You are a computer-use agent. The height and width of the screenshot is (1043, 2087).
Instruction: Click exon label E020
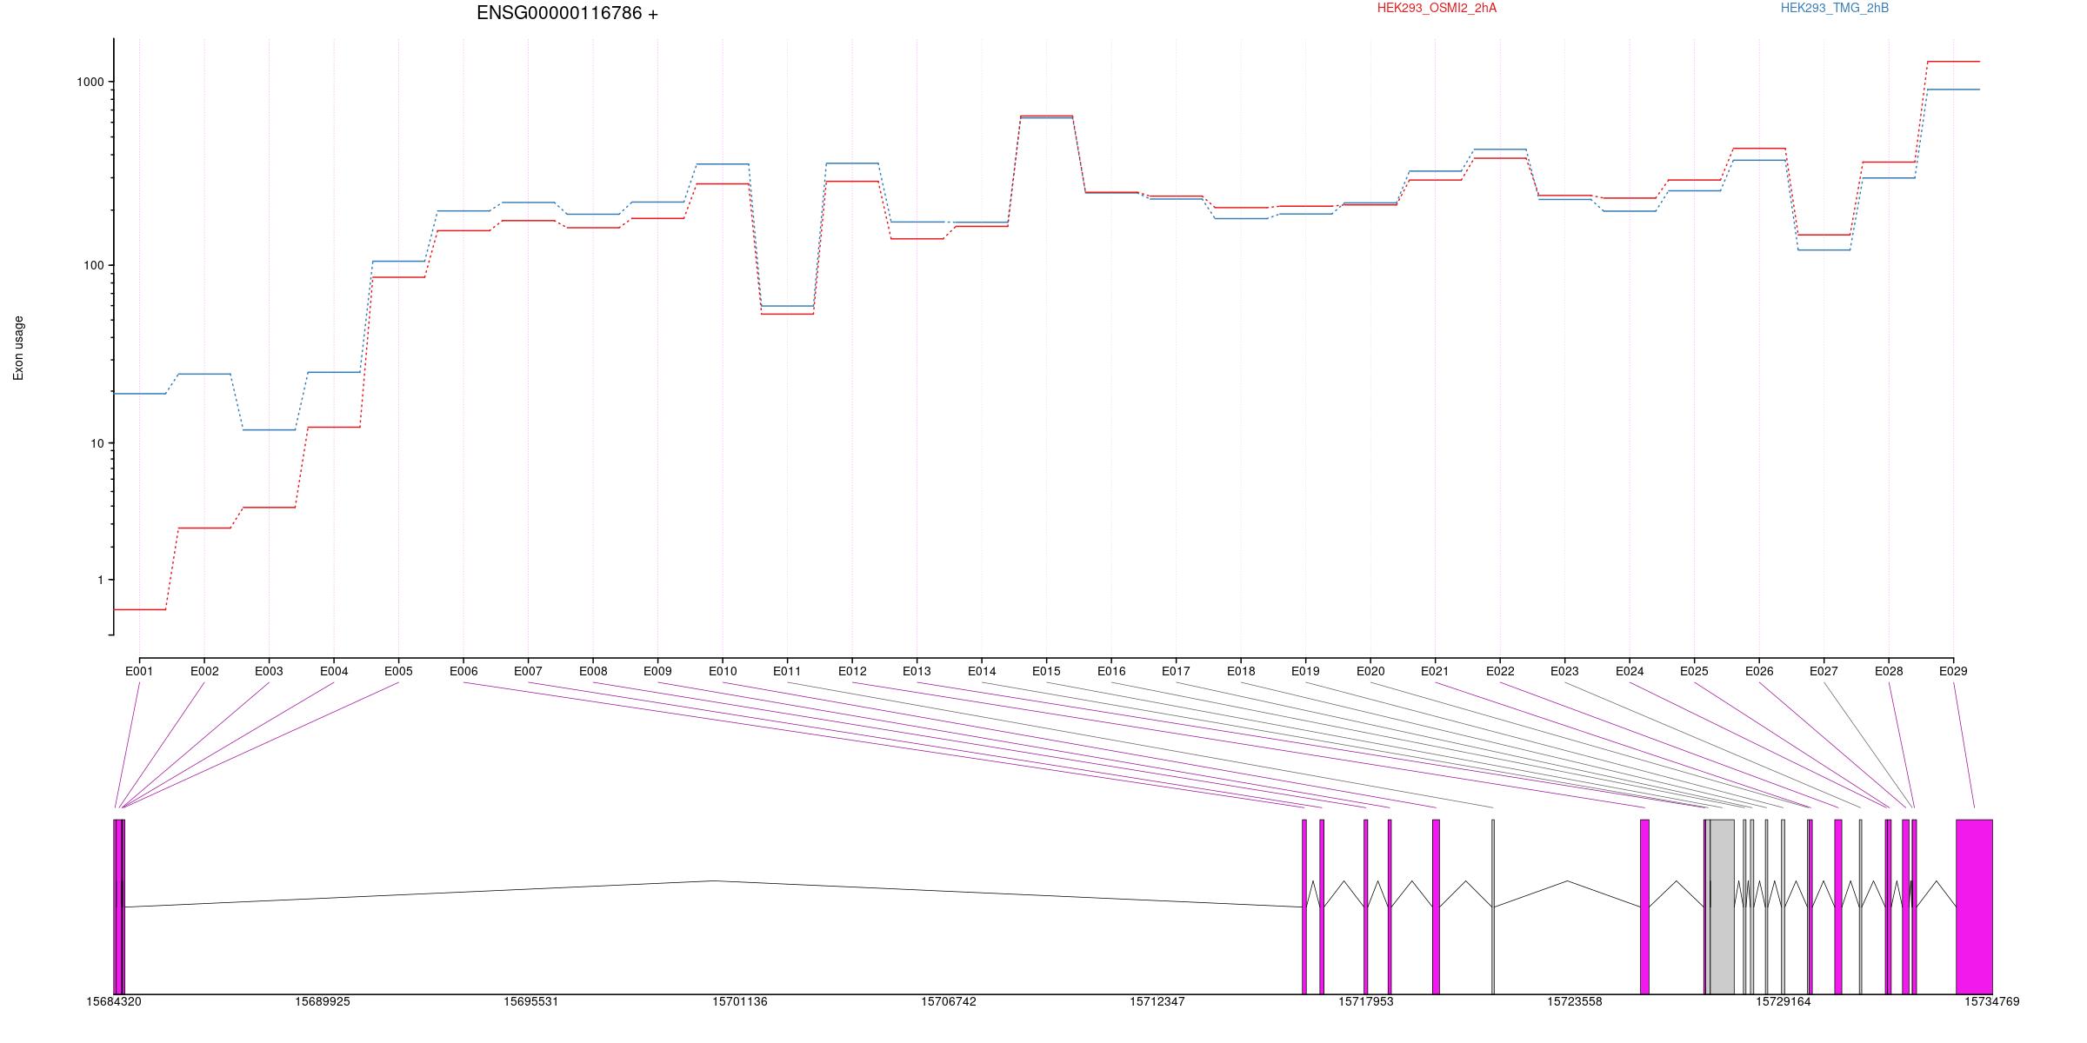tap(1370, 671)
